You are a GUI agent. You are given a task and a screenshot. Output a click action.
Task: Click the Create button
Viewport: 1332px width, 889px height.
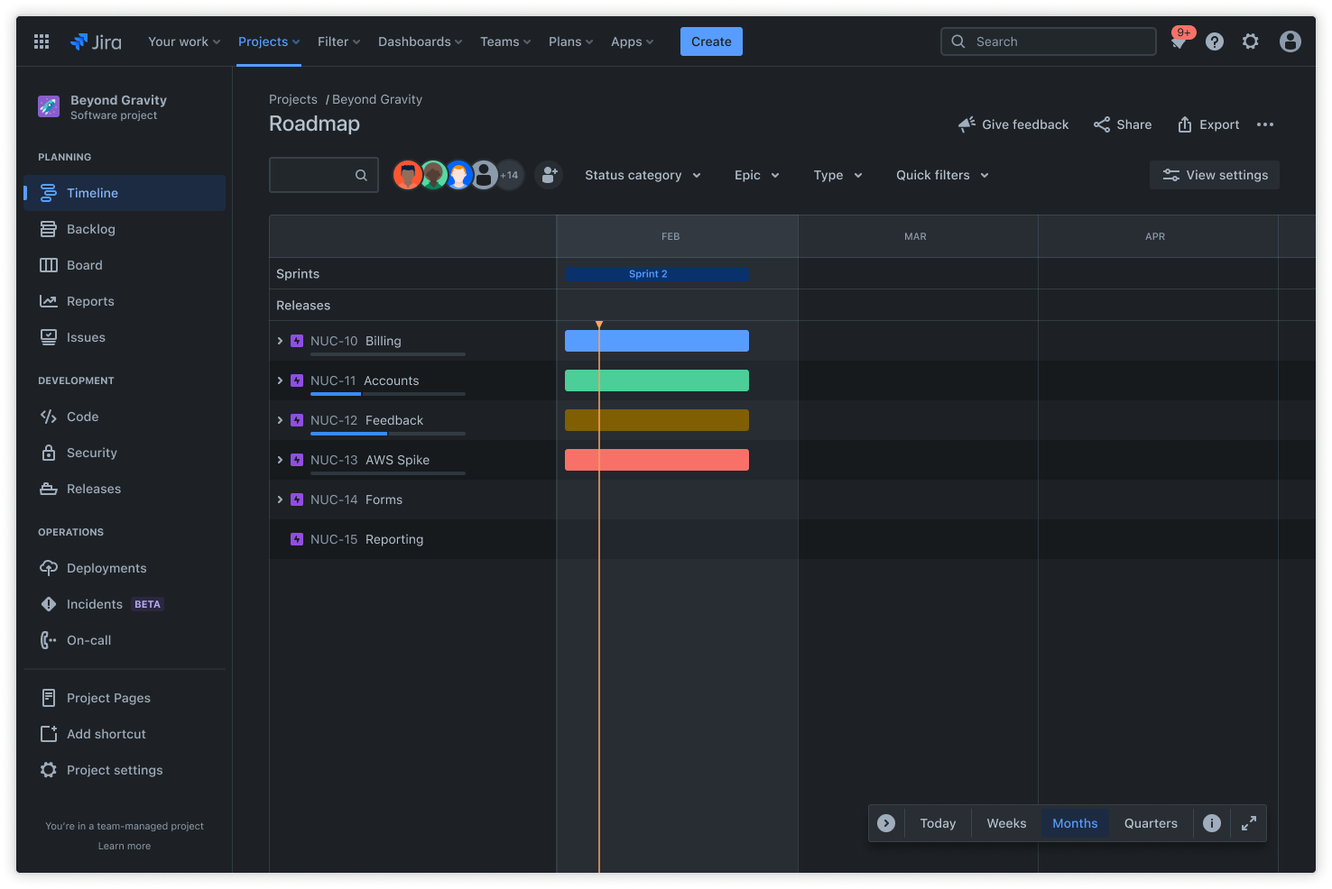[x=711, y=41]
